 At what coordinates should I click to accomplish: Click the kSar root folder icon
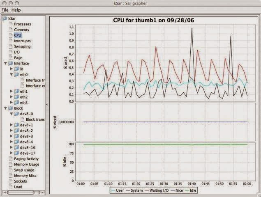tap(5, 18)
